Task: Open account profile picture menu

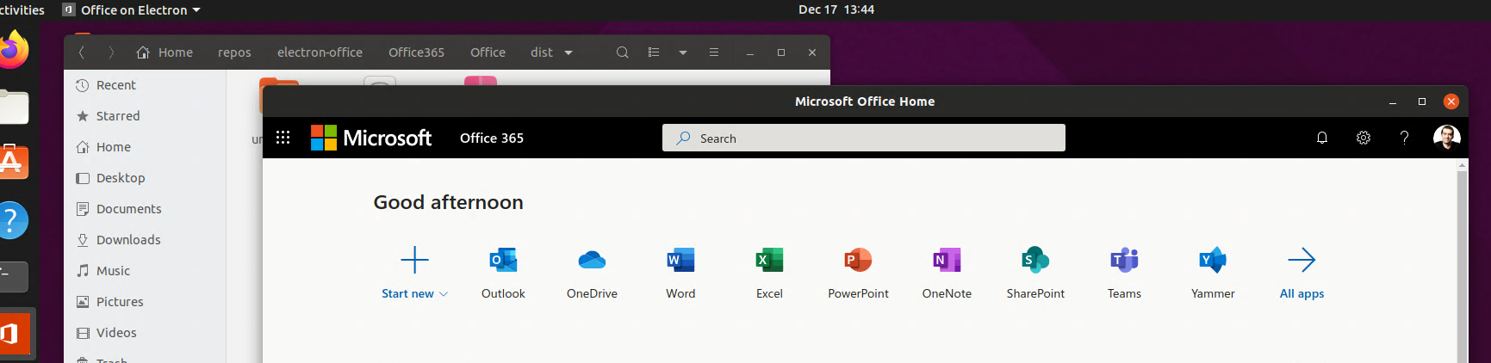Action: pyautogui.click(x=1446, y=138)
